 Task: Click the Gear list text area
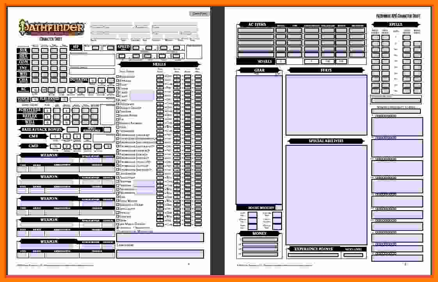coord(259,140)
